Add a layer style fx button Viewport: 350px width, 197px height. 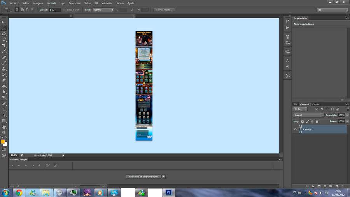(x=313, y=186)
